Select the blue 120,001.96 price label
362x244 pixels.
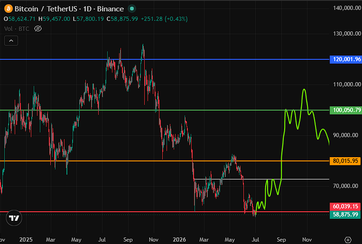[x=345, y=59]
